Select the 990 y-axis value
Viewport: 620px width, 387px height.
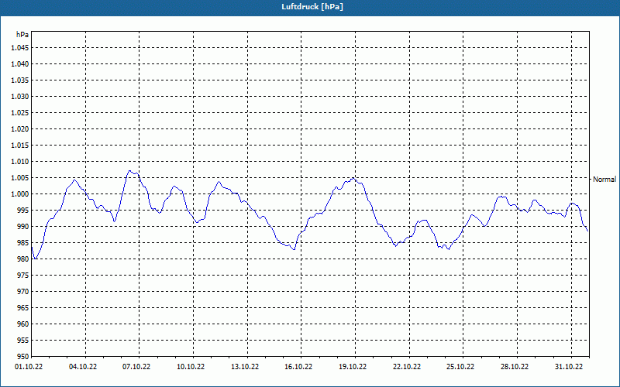click(23, 226)
